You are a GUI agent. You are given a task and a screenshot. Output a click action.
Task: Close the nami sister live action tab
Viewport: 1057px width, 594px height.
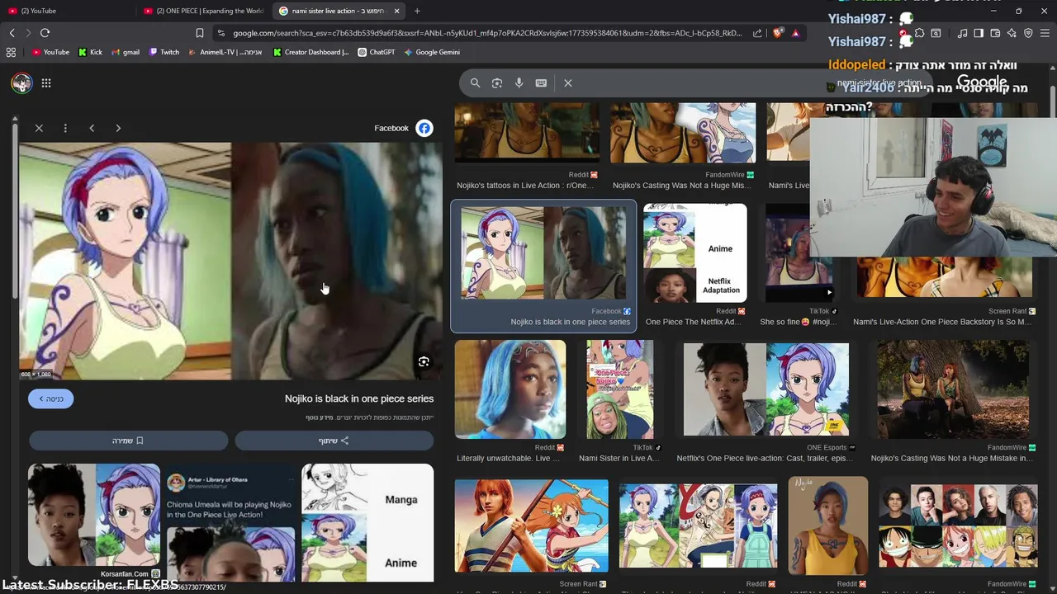pos(396,11)
